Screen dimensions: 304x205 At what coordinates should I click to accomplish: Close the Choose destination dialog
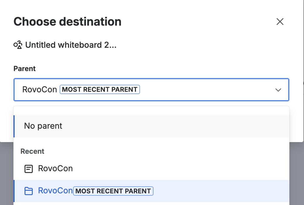coord(280,22)
